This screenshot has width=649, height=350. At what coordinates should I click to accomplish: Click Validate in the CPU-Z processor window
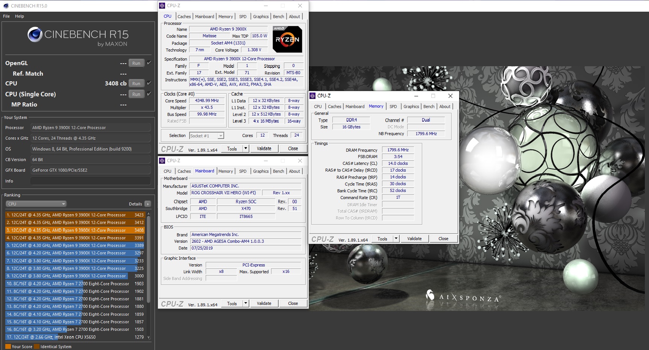[264, 149]
